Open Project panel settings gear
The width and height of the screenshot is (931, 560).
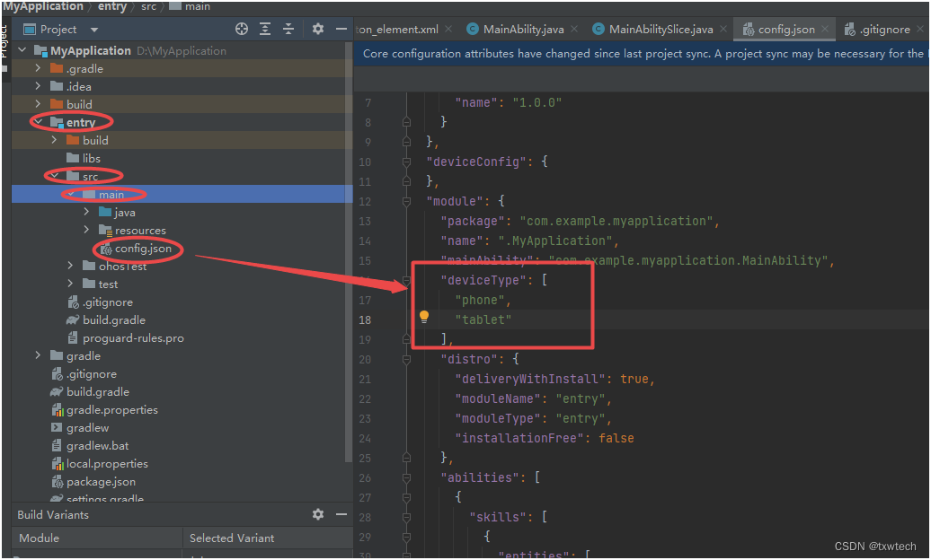[318, 29]
